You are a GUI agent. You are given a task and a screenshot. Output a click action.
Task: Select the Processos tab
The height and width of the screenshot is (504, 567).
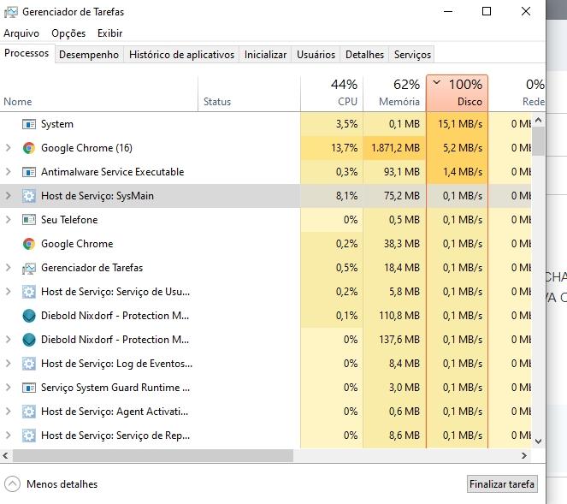pyautogui.click(x=27, y=54)
